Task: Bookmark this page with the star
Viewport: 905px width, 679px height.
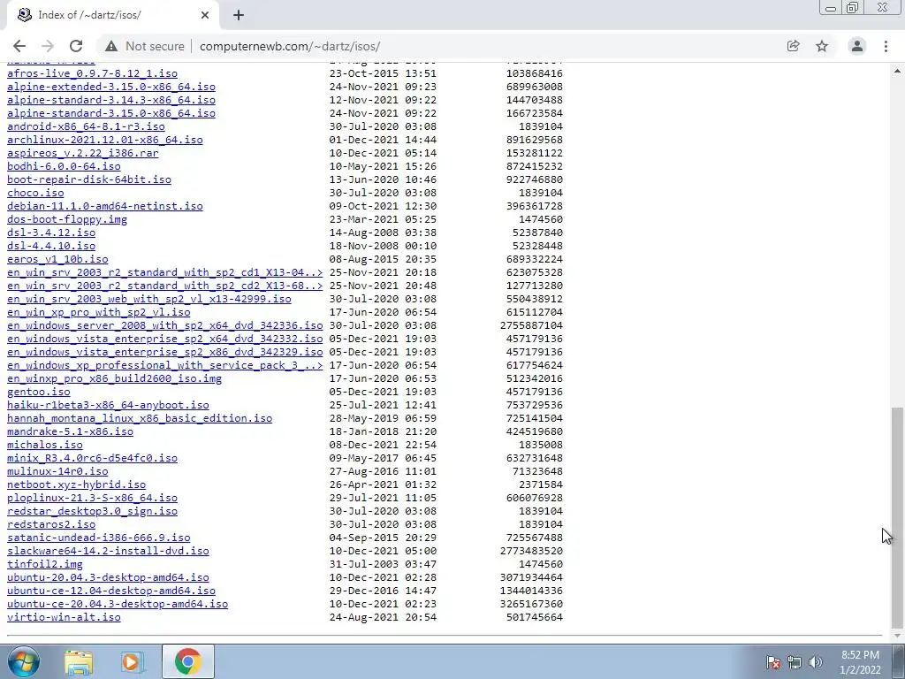Action: pos(822,46)
